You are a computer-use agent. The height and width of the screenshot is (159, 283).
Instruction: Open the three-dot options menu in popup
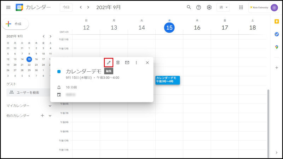136,63
